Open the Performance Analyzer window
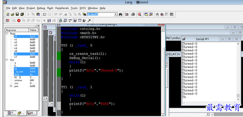The height and width of the screenshot is (117, 243). (84, 21)
